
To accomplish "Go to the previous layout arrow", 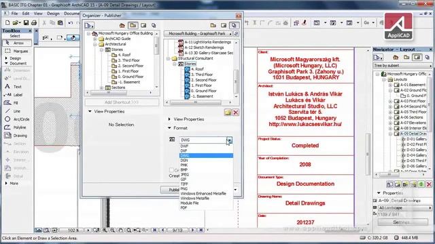I will coord(163,230).
